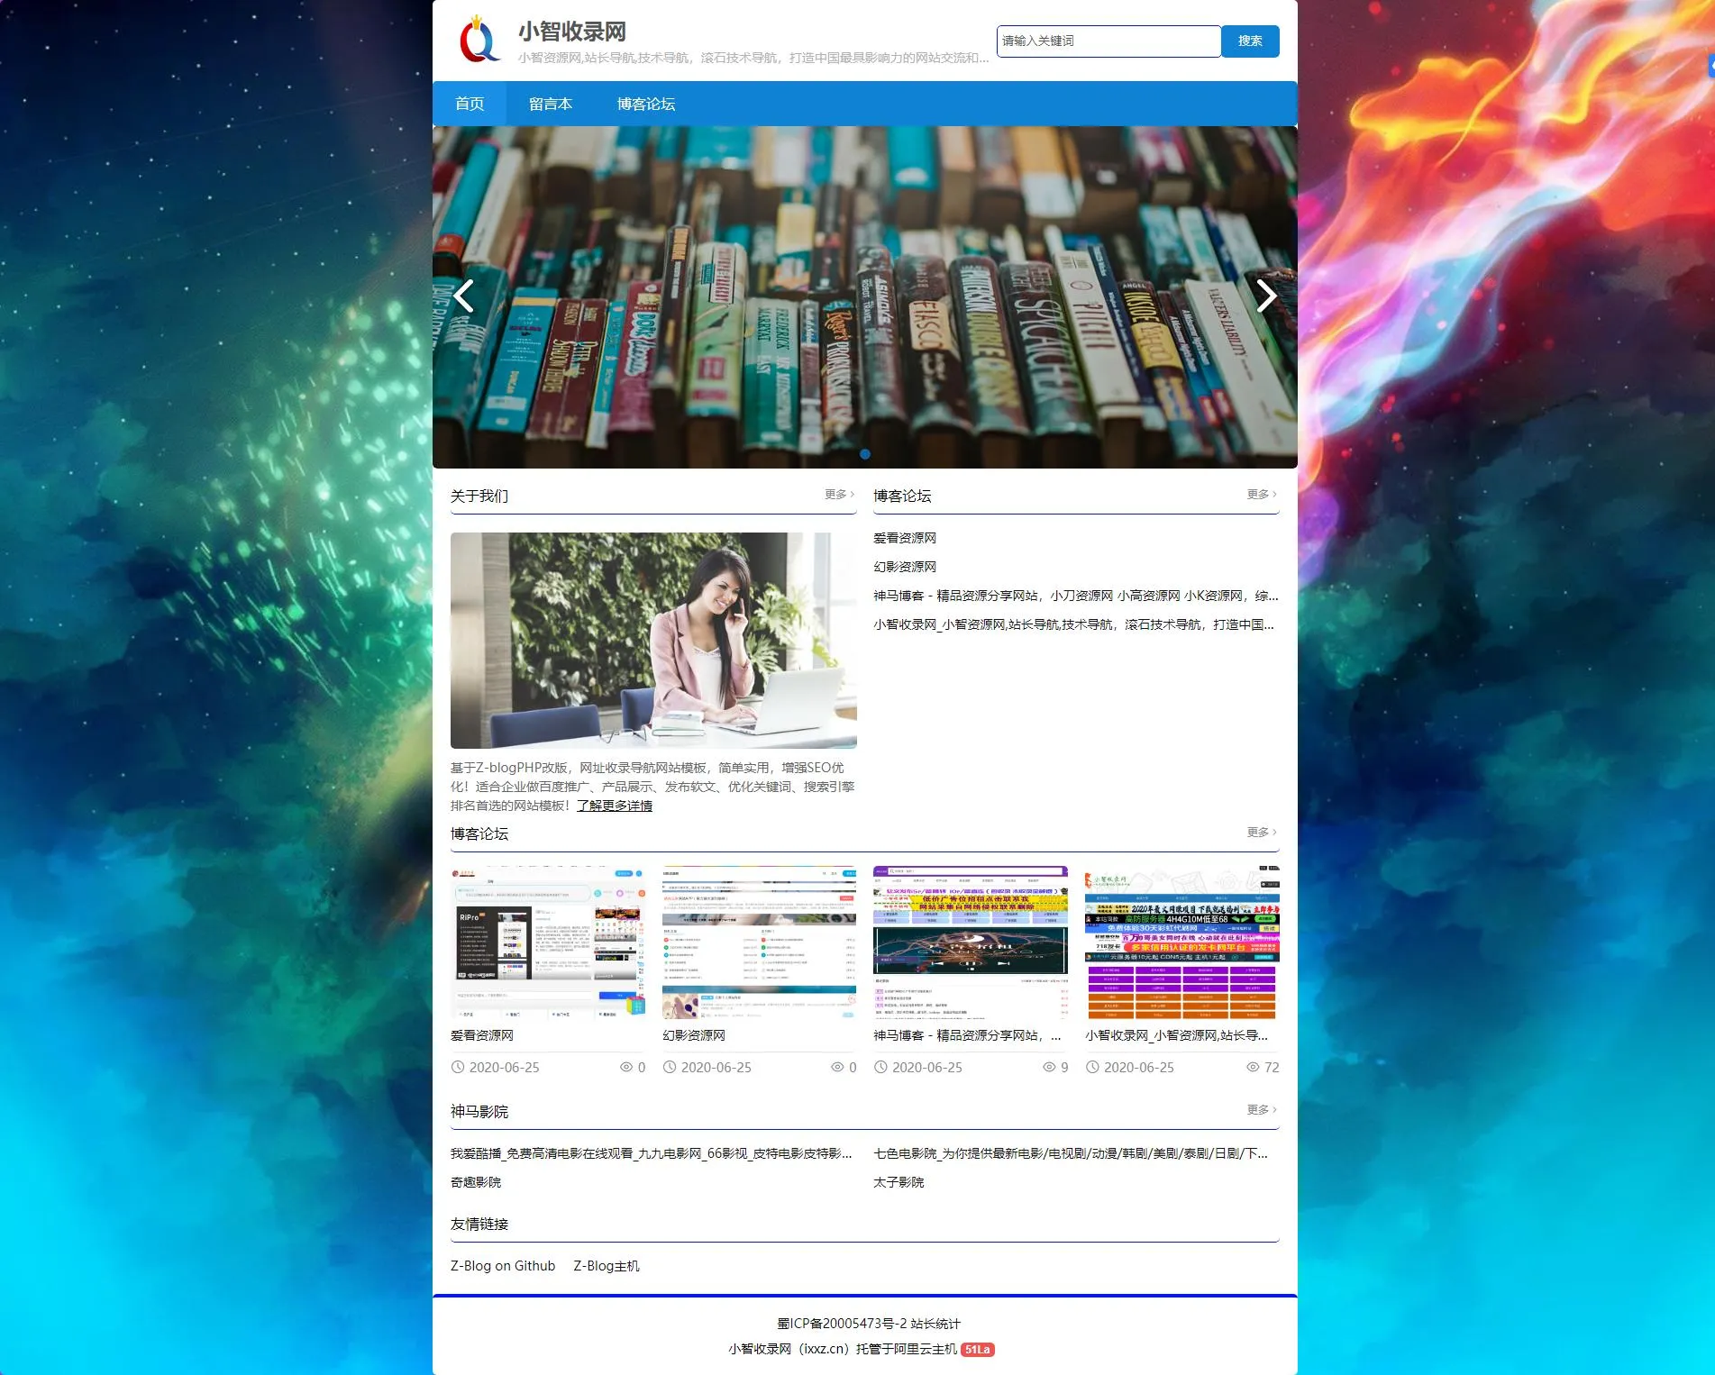1715x1375 pixels.
Task: Click the 搜索 search button
Action: [1250, 41]
